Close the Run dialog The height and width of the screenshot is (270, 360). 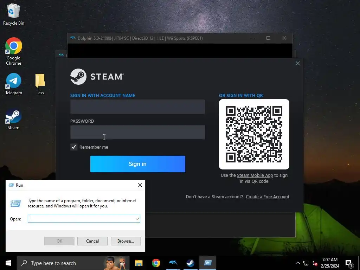click(140, 185)
